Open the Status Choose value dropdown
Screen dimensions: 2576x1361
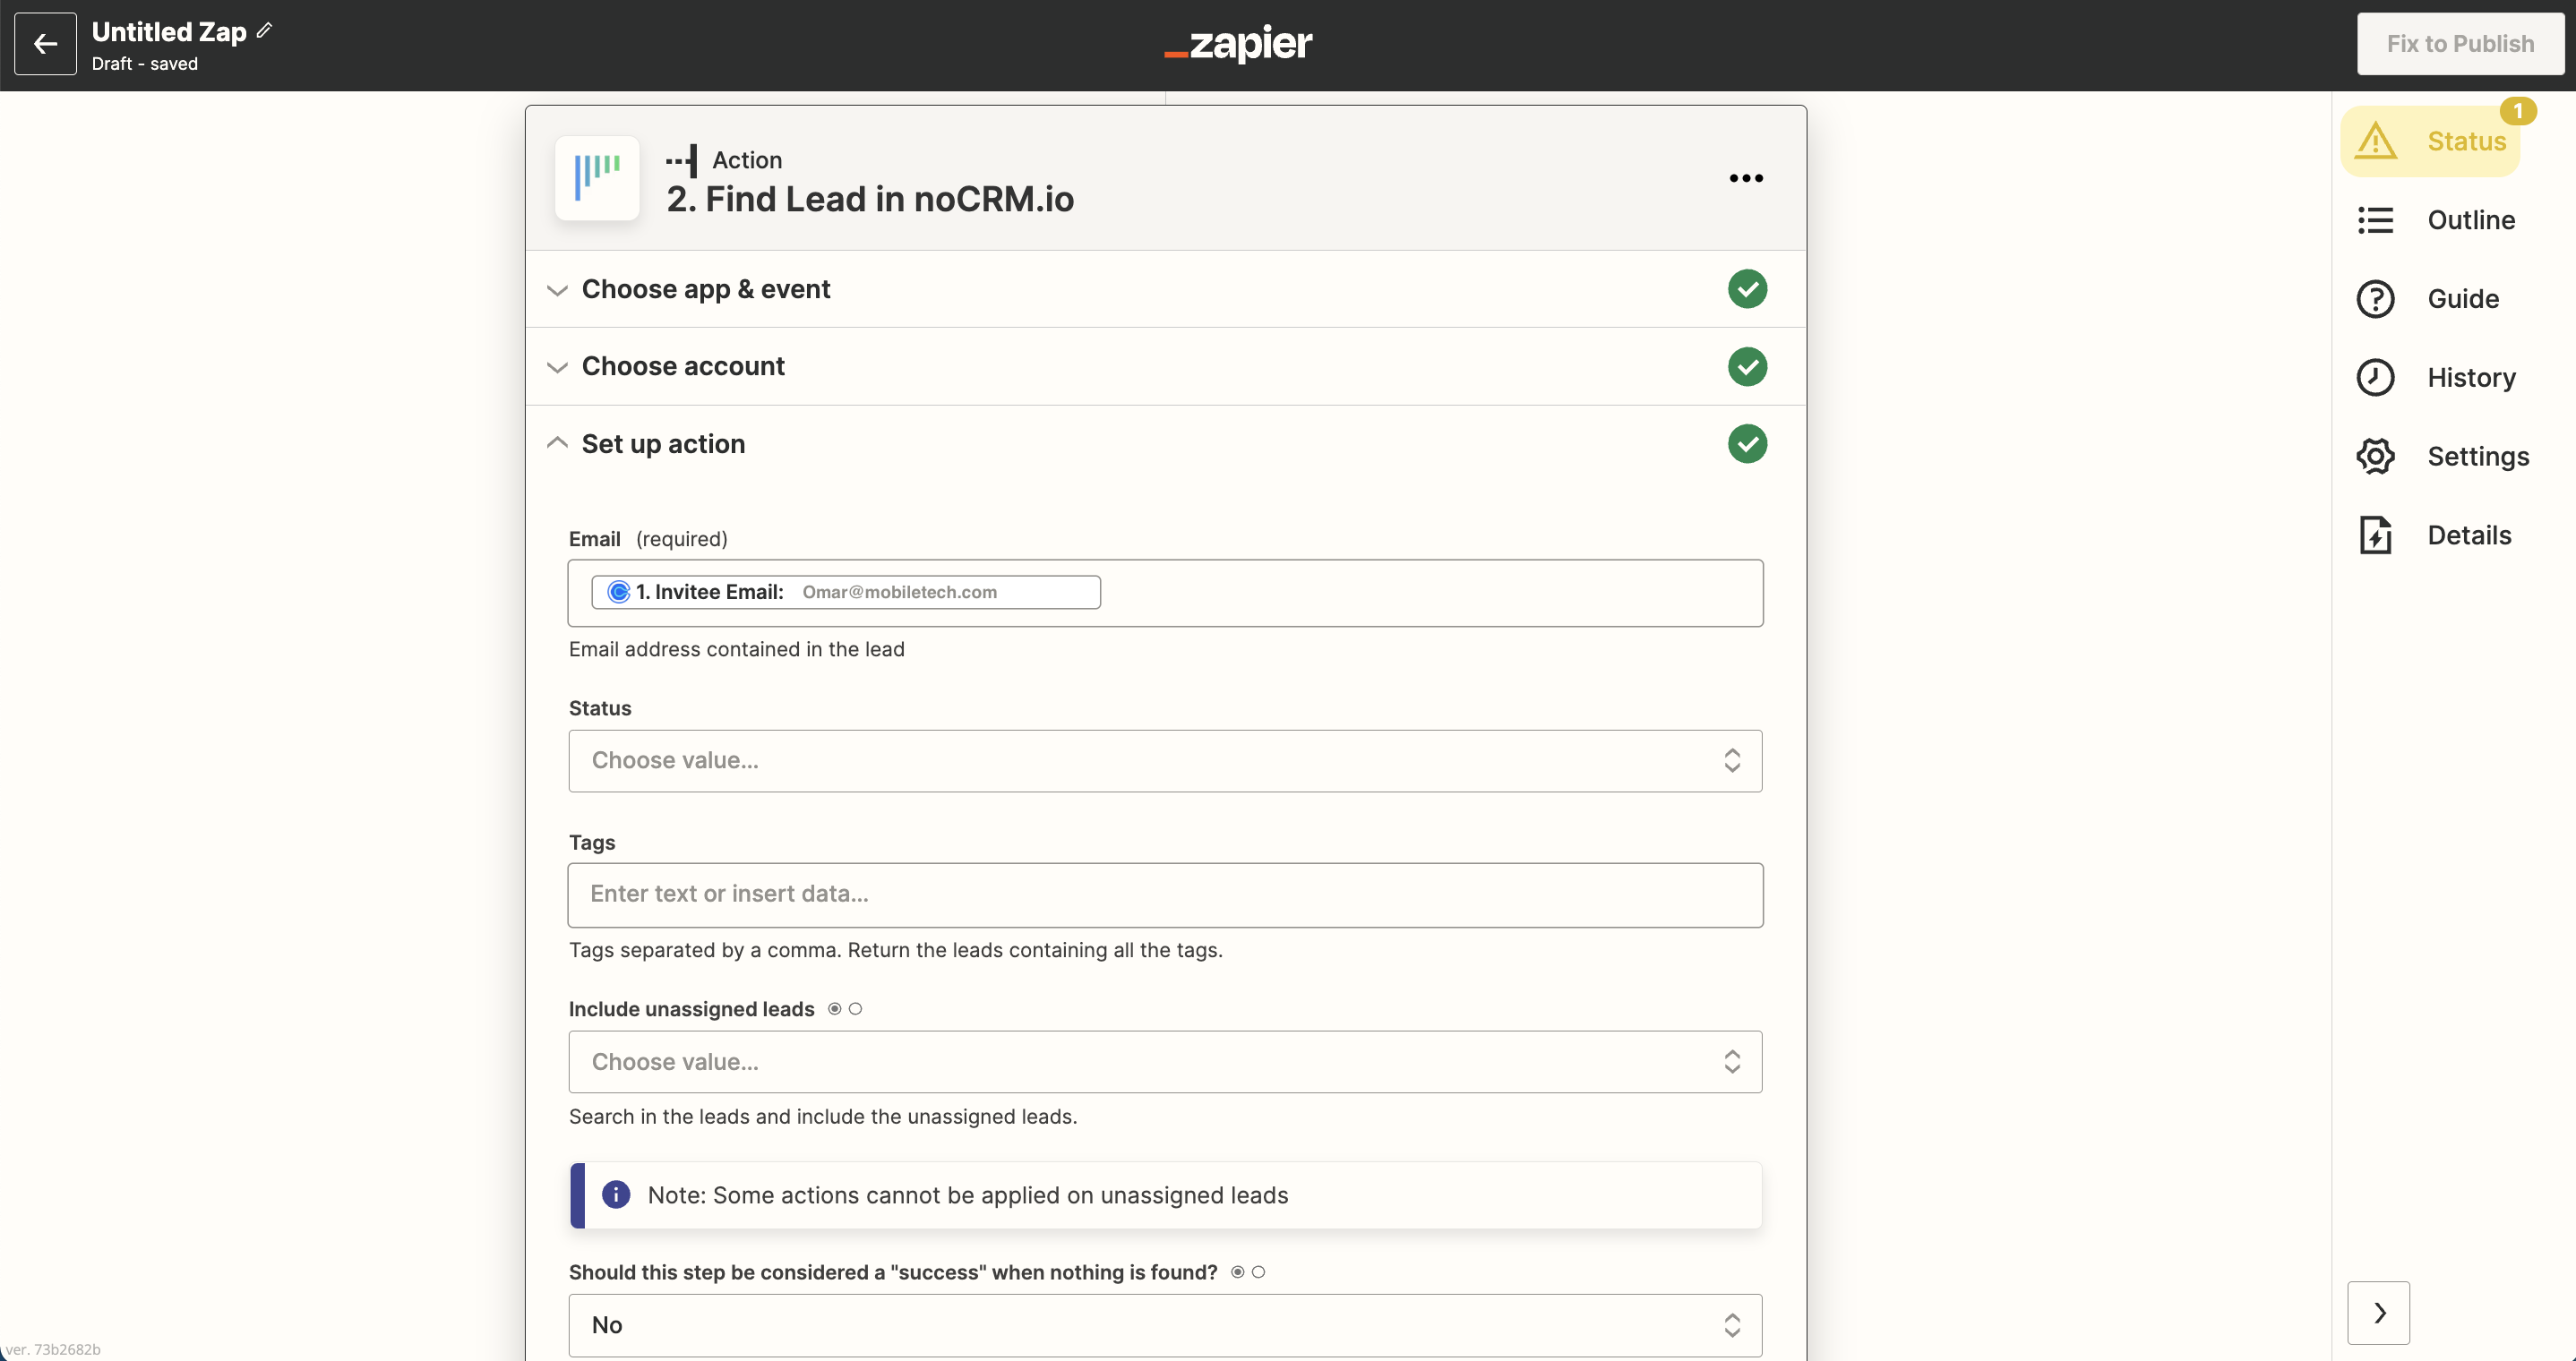point(1165,760)
